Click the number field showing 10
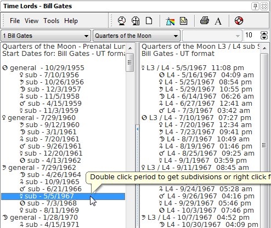This screenshot has width=271, height=228. (252, 35)
